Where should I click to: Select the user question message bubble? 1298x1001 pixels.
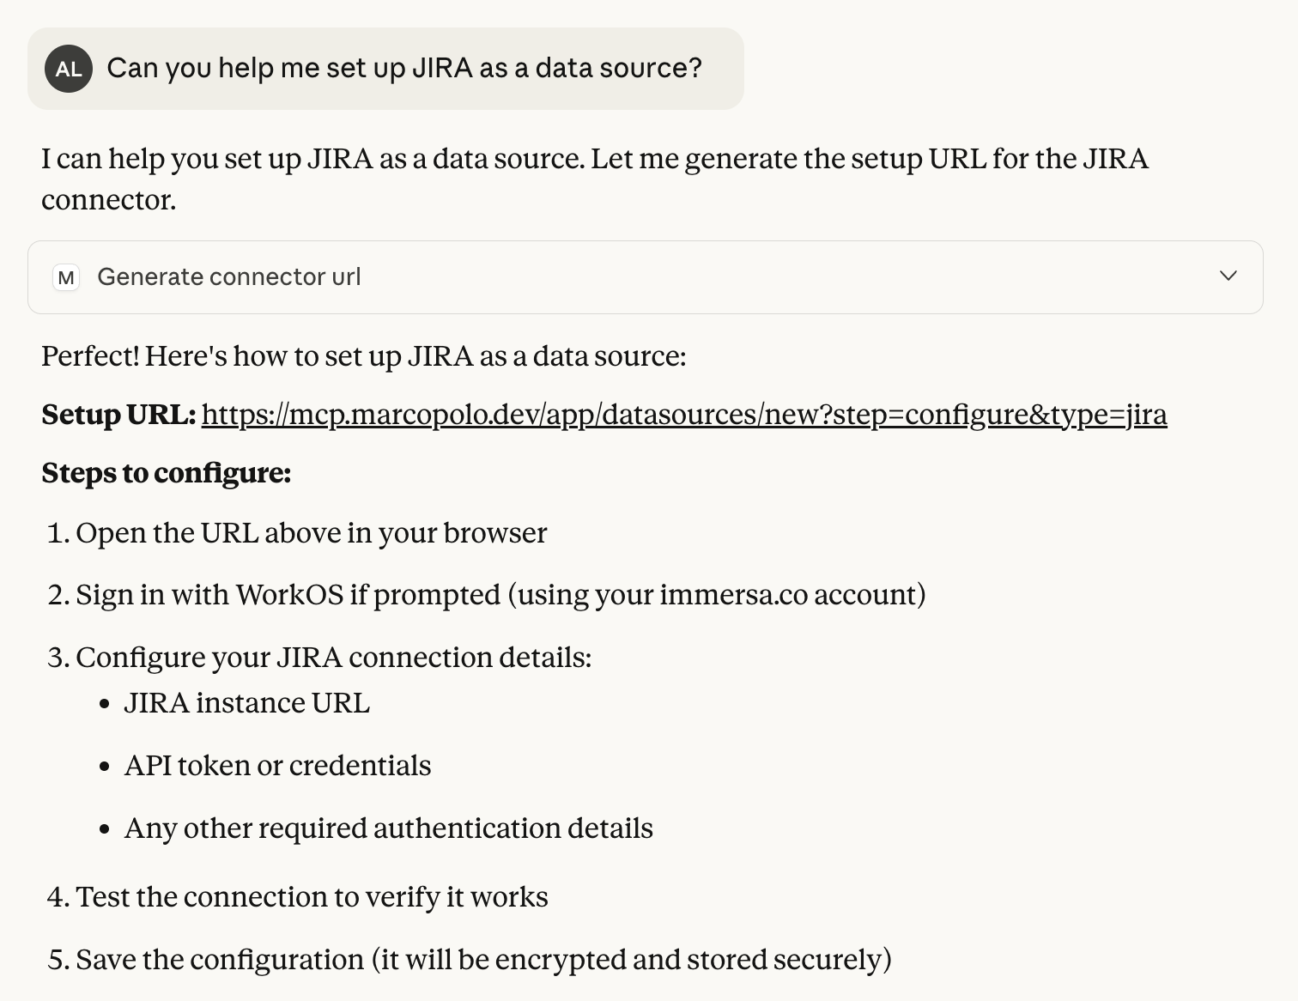tap(385, 68)
